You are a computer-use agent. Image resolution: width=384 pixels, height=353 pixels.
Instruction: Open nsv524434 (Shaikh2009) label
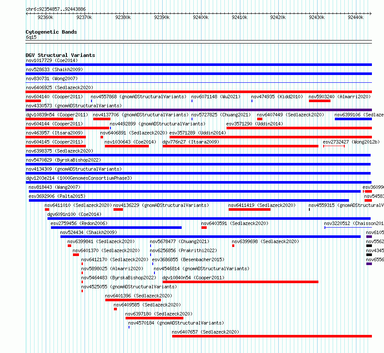point(88,232)
